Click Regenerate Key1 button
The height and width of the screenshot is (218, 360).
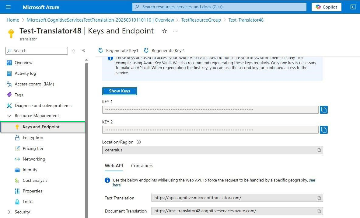[118, 50]
